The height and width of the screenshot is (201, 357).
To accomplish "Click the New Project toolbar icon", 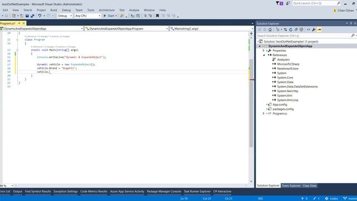I will (x=14, y=16).
